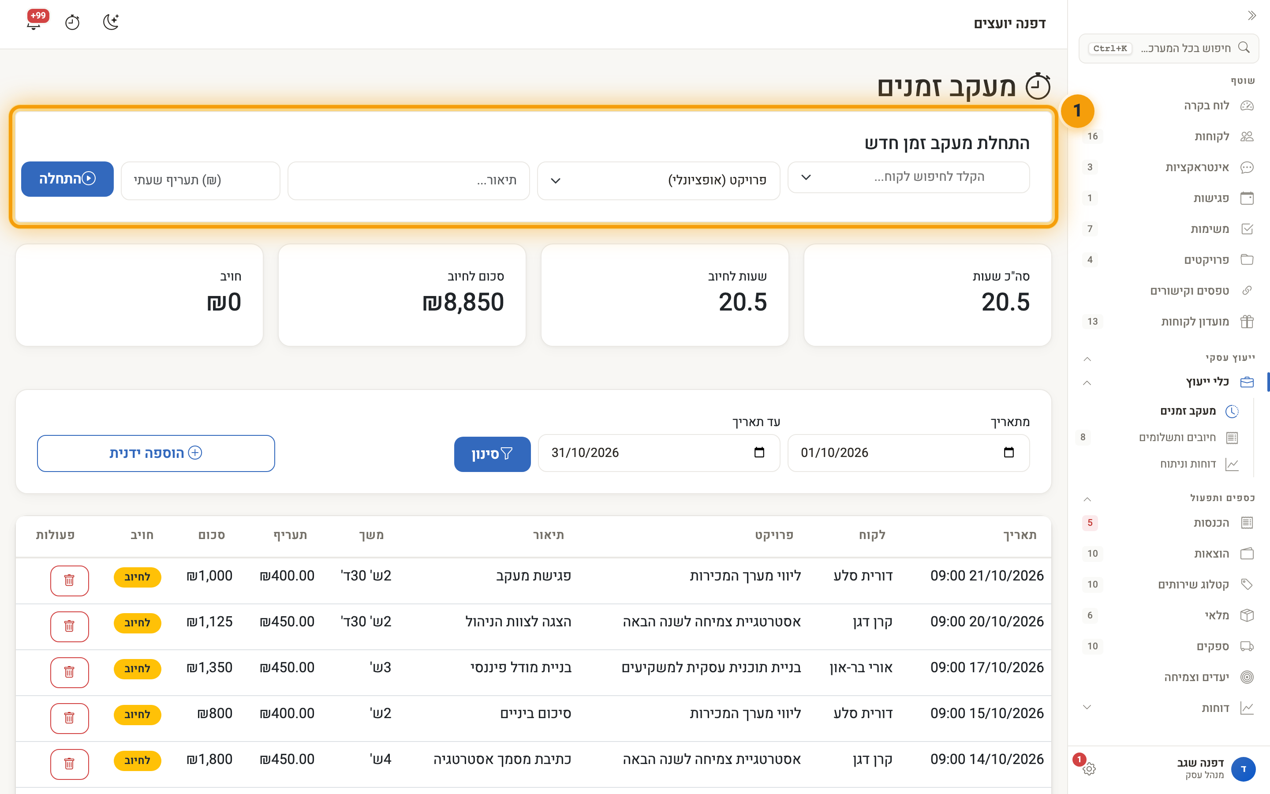Delete the כתיבת מסמך אסטרטגיה entry
Screen dimensions: 1270x794
pyautogui.click(x=69, y=764)
